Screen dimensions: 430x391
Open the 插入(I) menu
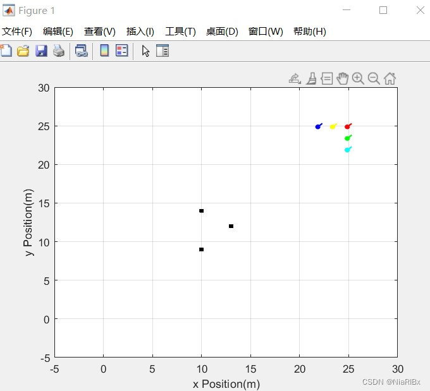click(140, 32)
